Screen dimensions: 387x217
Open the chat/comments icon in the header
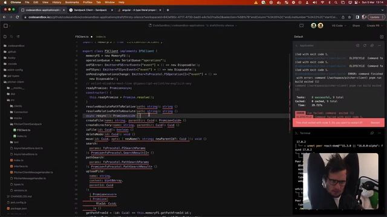click(301, 25)
